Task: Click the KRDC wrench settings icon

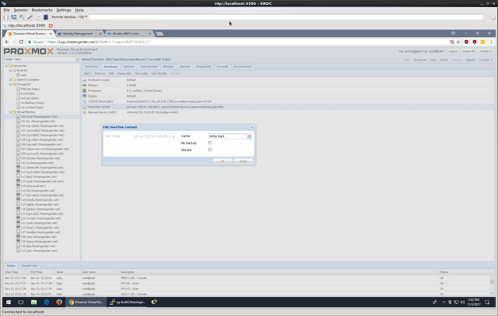Action: [30, 17]
